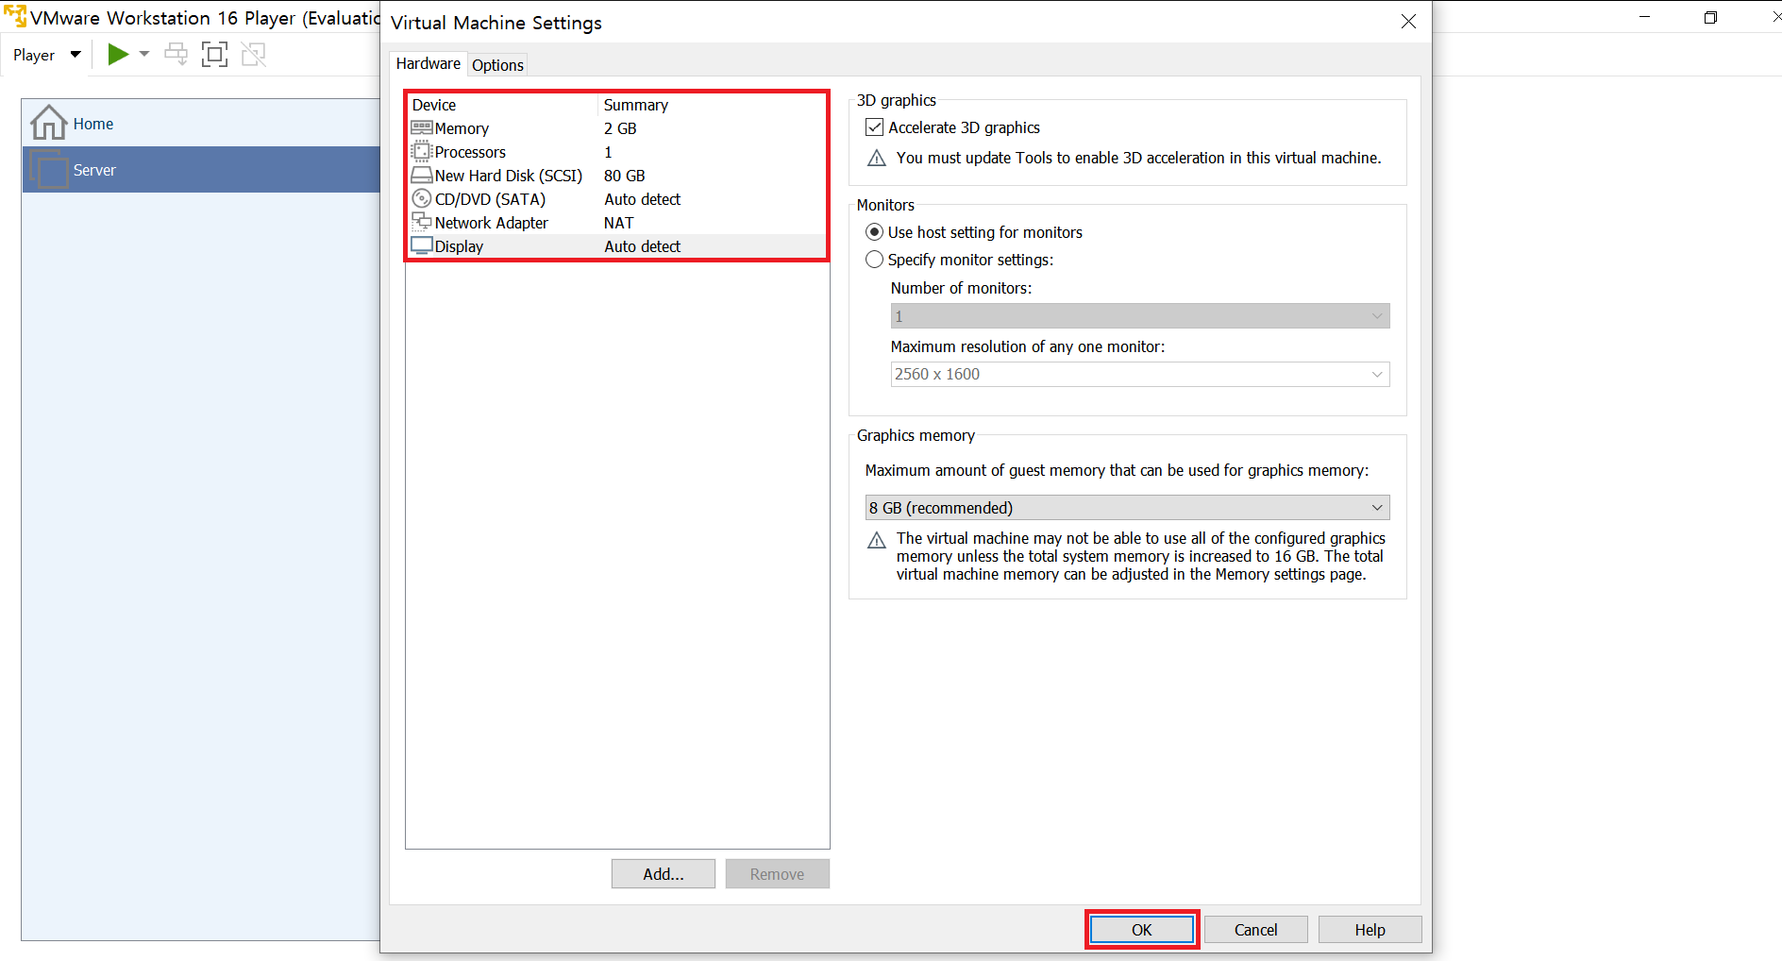Close the Virtual Machine Settings dialog
This screenshot has height=961, width=1782.
(x=1408, y=21)
